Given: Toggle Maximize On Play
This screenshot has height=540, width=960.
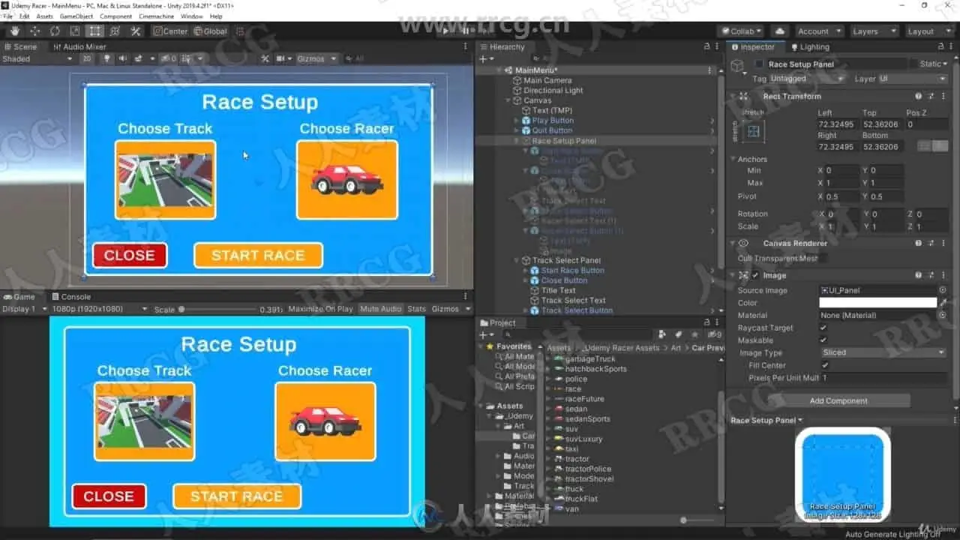Looking at the screenshot, I should [320, 309].
